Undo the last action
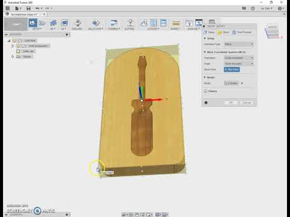Viewport: 290px width, 217px height. pyautogui.click(x=37, y=8)
